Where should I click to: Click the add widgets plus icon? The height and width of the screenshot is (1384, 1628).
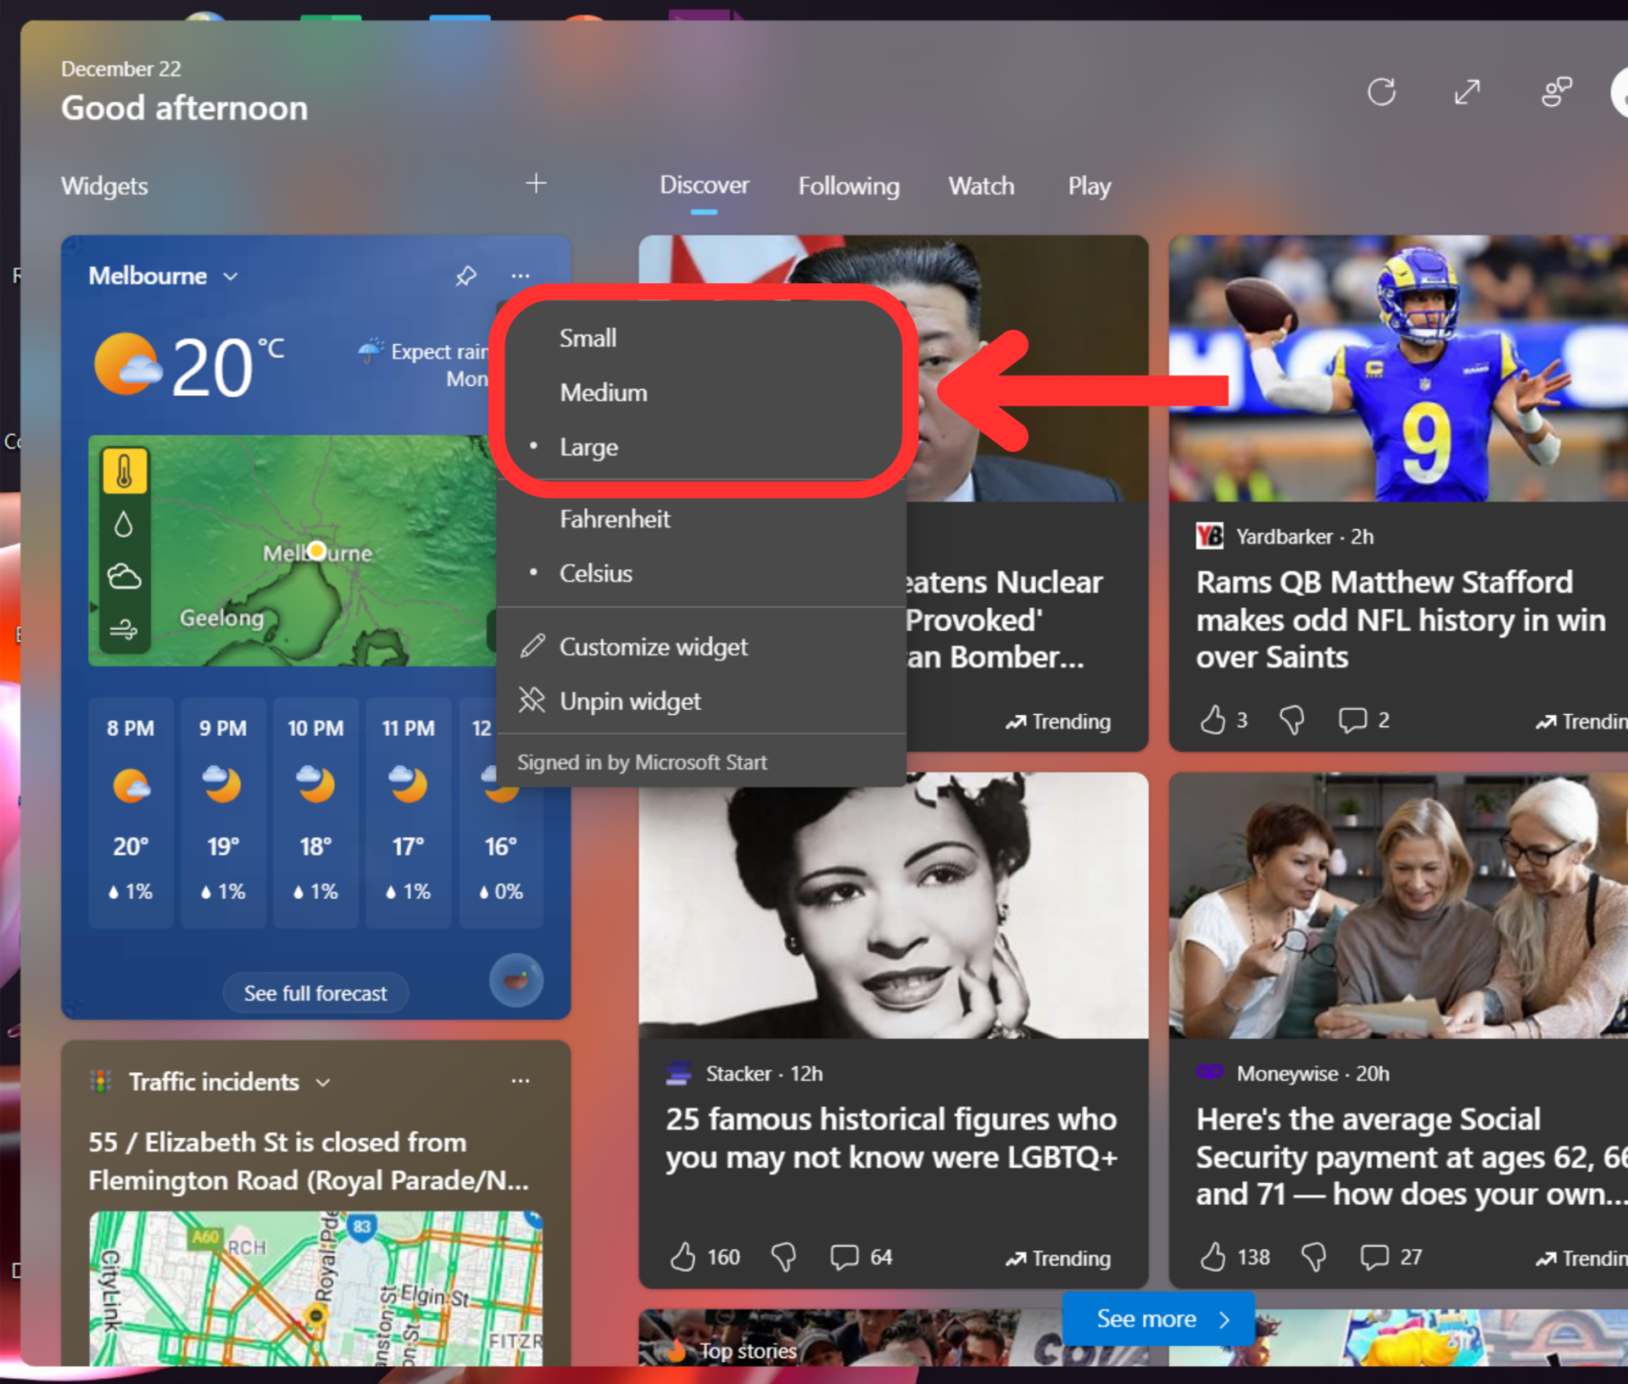coord(536,183)
